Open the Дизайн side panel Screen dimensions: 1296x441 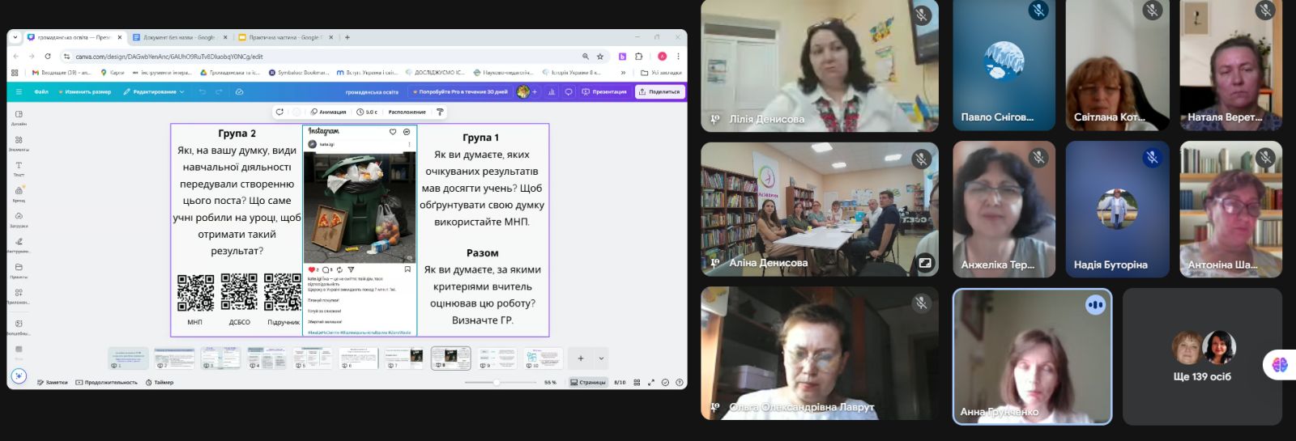pyautogui.click(x=19, y=117)
